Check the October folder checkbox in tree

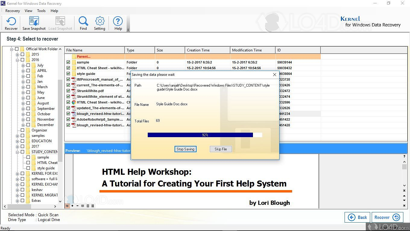(28, 114)
